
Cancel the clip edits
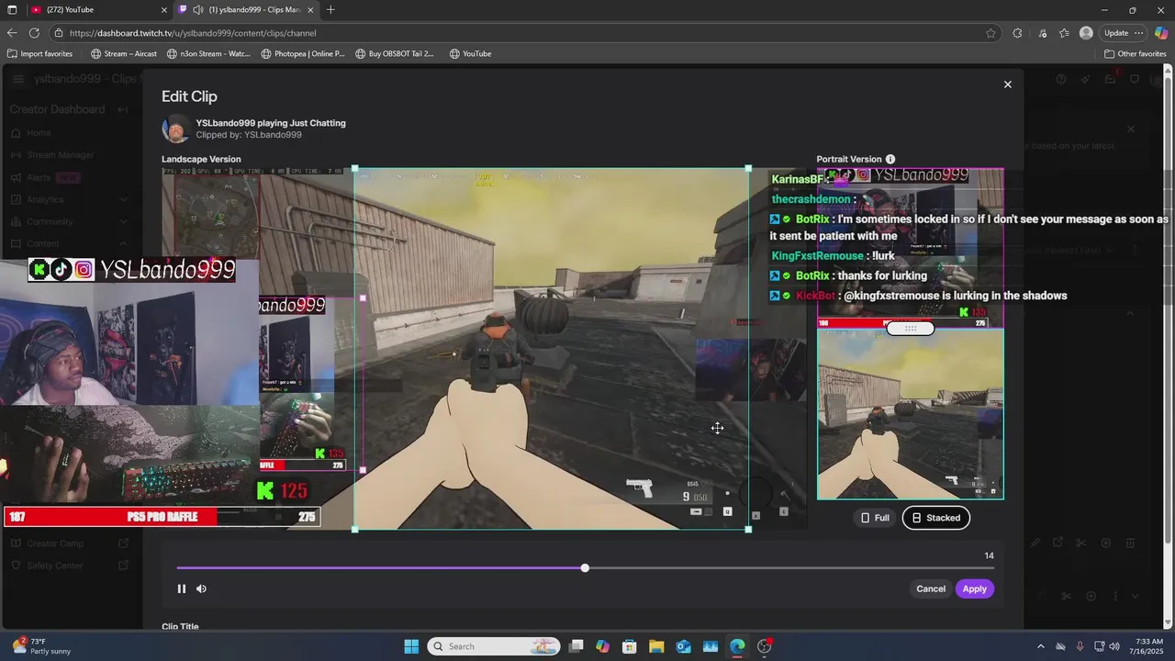(x=930, y=589)
